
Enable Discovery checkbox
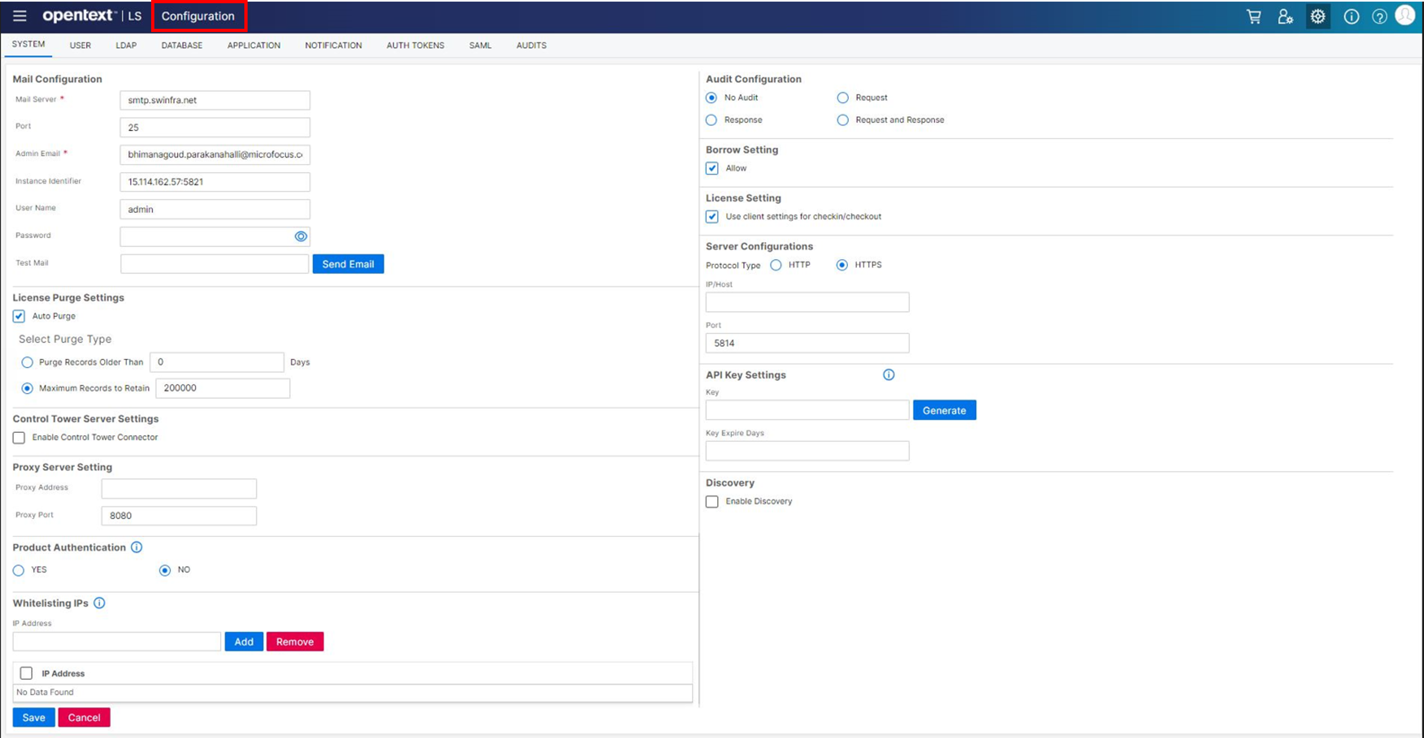(x=712, y=502)
